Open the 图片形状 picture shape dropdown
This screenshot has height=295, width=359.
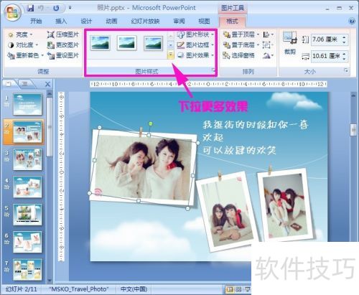click(195, 34)
